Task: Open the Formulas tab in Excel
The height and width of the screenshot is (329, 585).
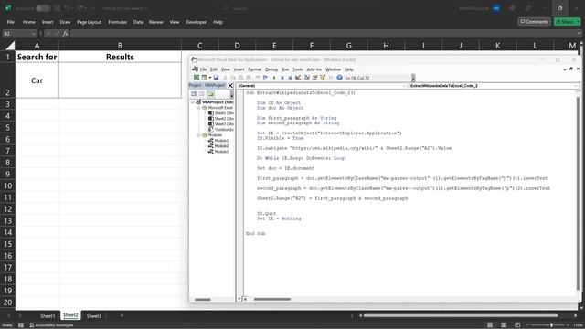Action: pos(118,22)
